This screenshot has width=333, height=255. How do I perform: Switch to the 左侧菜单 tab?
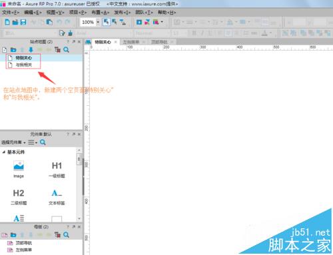click(131, 42)
